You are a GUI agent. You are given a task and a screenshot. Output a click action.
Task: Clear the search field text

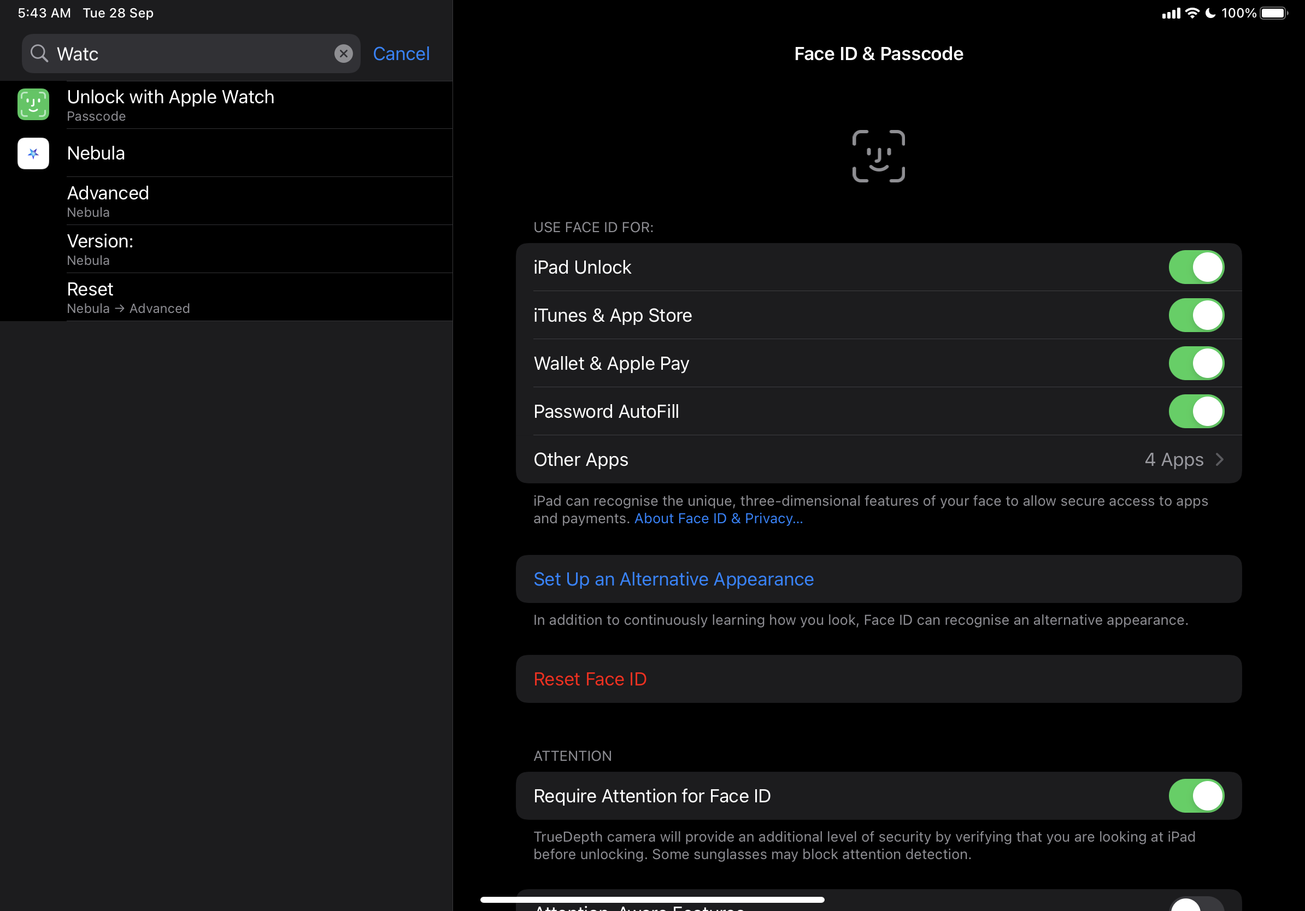tap(343, 54)
